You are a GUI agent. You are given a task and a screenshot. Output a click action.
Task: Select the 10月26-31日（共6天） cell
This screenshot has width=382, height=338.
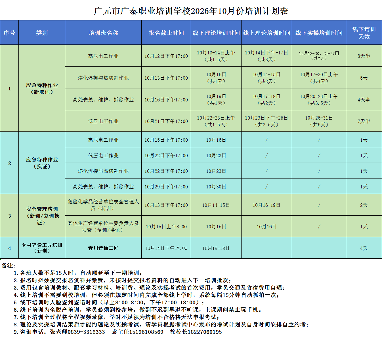[319, 121]
